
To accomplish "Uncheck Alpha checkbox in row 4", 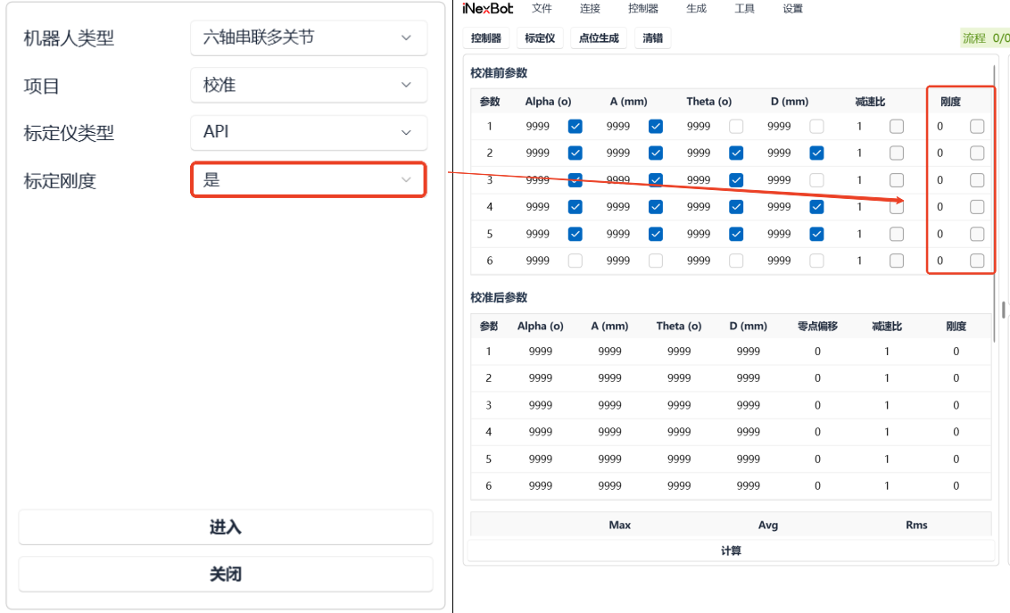I will click(575, 207).
